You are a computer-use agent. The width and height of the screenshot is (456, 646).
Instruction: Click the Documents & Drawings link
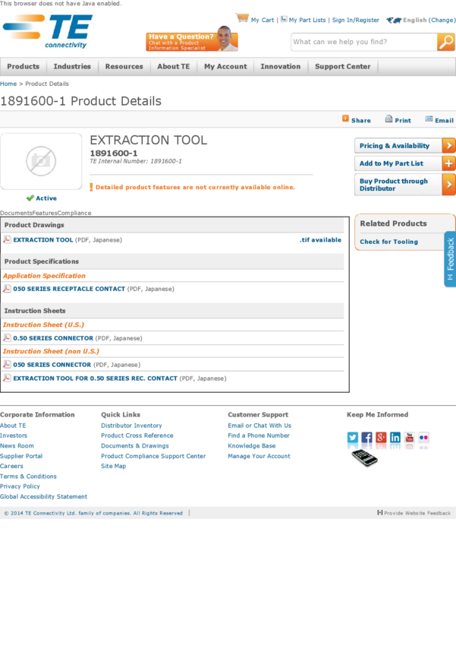pyautogui.click(x=135, y=446)
